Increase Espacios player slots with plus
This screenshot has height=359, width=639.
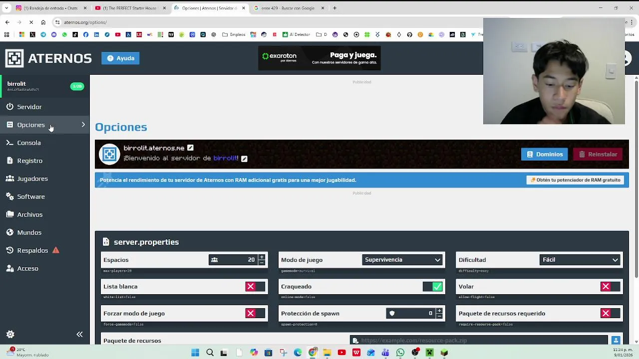(262, 257)
